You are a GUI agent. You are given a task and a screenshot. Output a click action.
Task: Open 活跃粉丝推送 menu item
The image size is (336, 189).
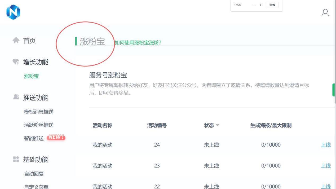[39, 125]
